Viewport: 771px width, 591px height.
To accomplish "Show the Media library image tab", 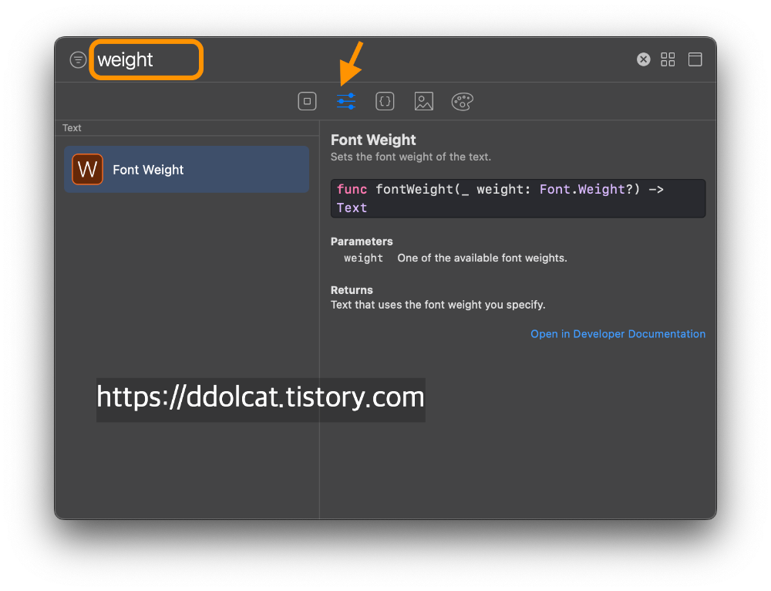I will 423,101.
